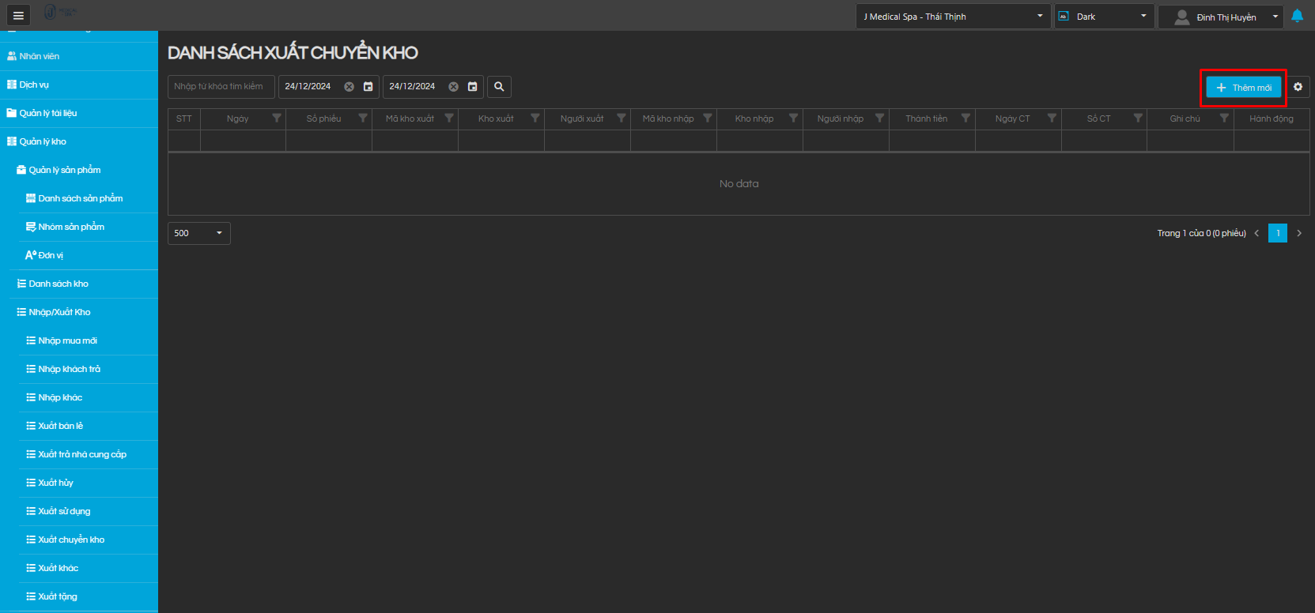Open the end date calendar picker
Viewport: 1315px width, 613px height.
pyautogui.click(x=472, y=87)
